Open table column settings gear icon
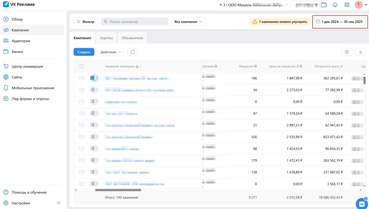Screen dimensions: 369x209 coord(347,52)
